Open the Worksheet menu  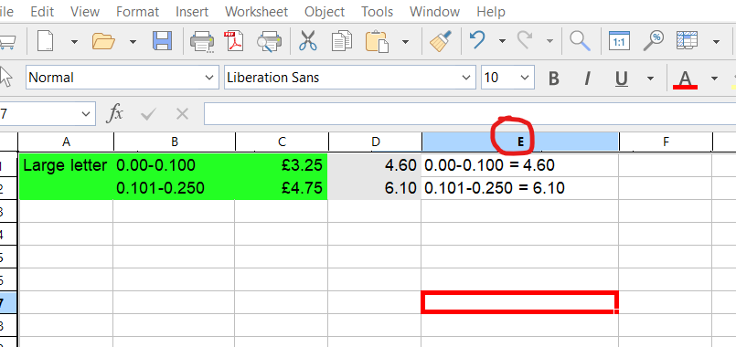(256, 12)
